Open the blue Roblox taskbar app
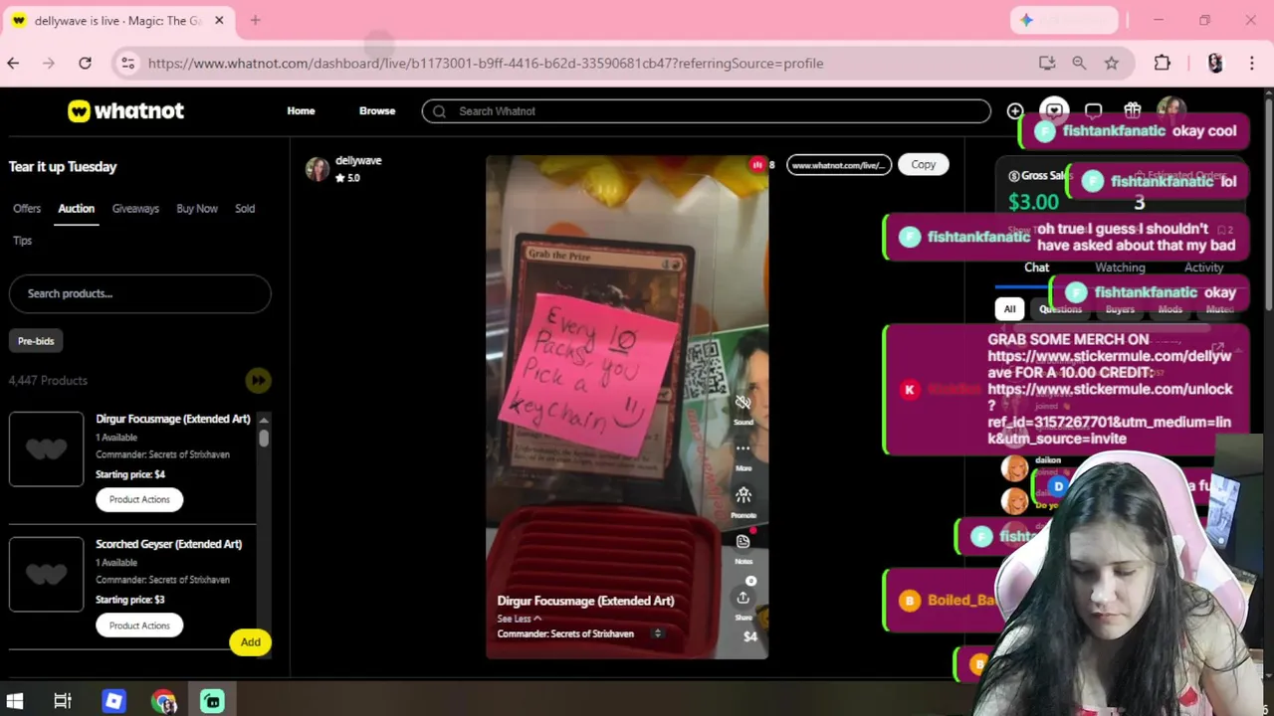The height and width of the screenshot is (716, 1274). pos(113,701)
